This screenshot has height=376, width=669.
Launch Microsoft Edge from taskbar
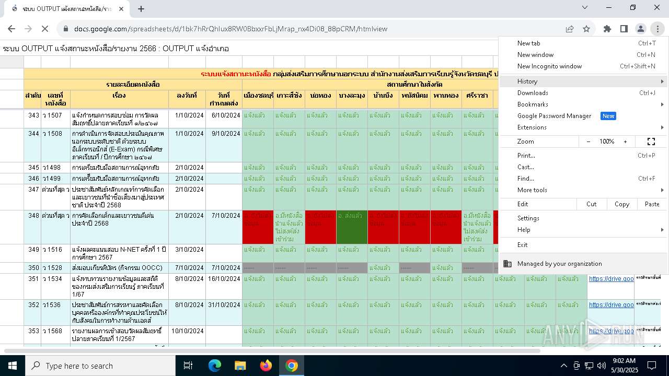pyautogui.click(x=215, y=366)
